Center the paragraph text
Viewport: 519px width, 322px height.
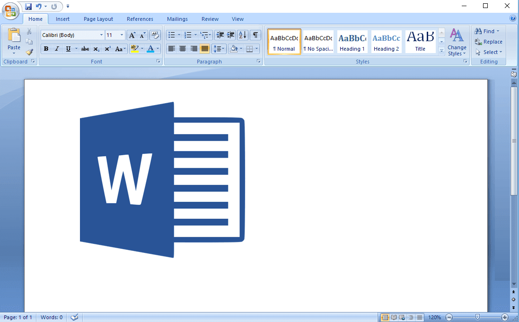point(182,49)
